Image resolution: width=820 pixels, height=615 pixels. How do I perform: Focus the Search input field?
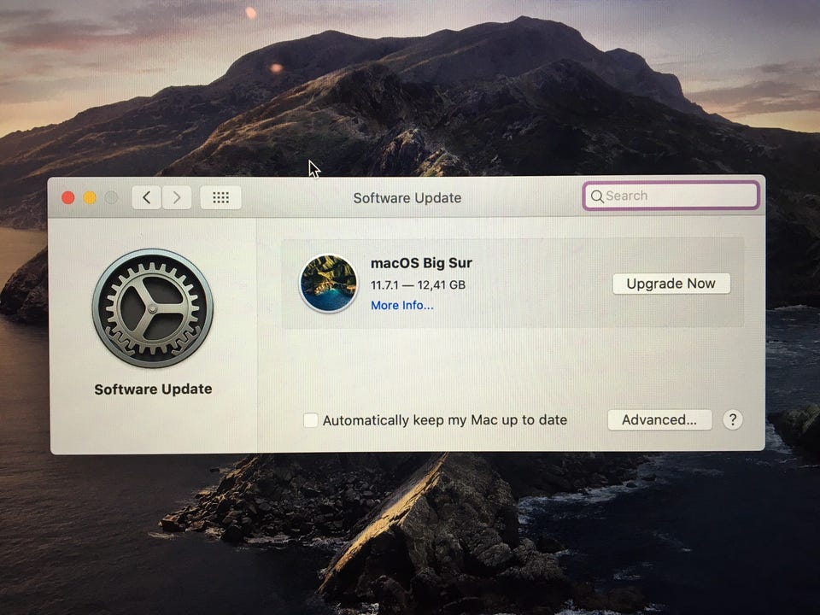(671, 196)
